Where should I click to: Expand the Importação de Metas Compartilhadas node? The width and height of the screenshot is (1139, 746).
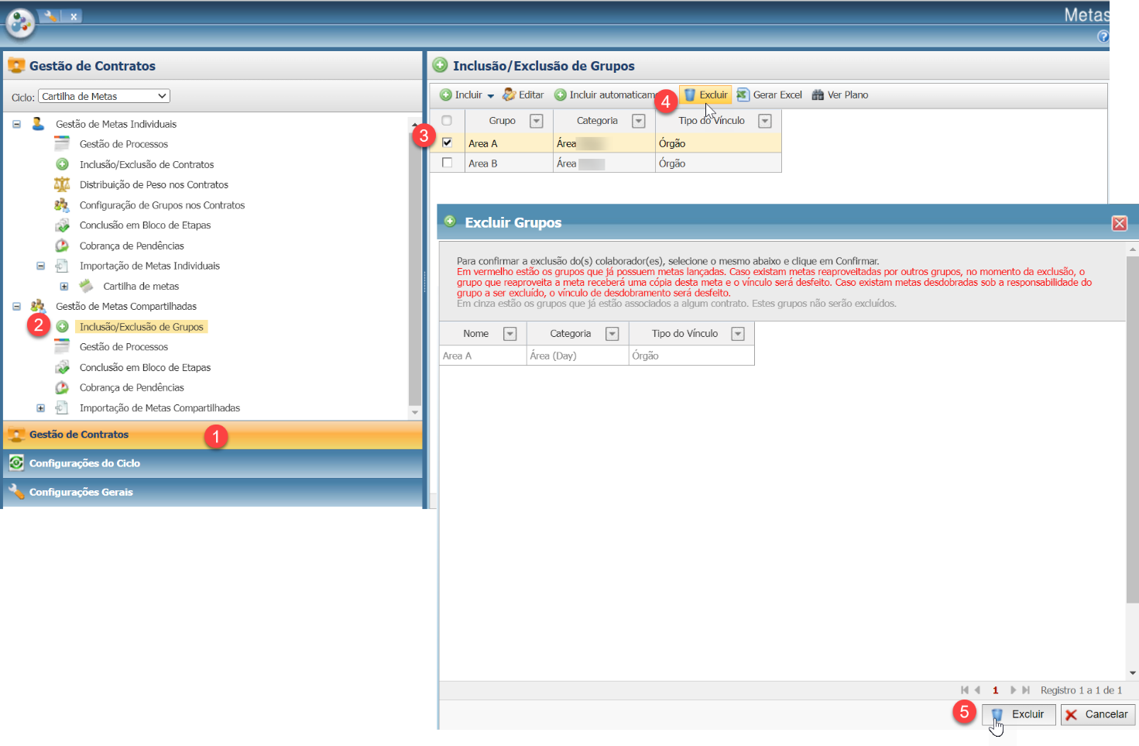[x=40, y=407]
